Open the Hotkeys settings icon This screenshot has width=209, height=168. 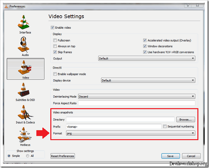(24, 135)
